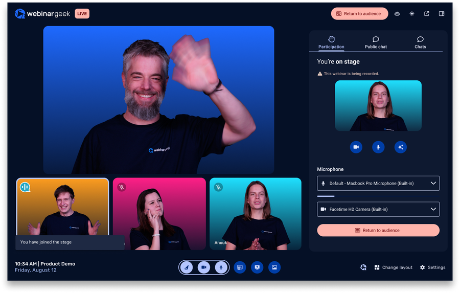Viewport: 460px width, 293px height.
Task: Switch to the Public chat tab
Action: pyautogui.click(x=376, y=42)
